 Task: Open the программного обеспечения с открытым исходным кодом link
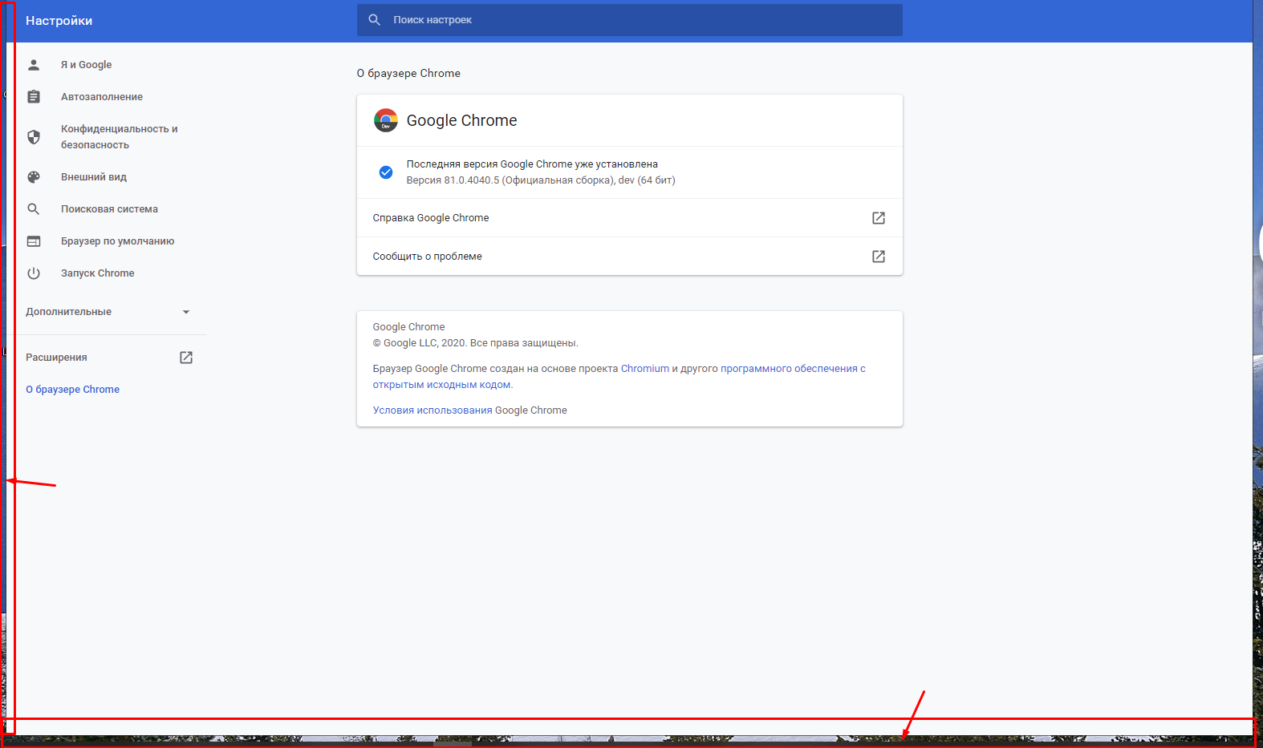pyautogui.click(x=793, y=369)
